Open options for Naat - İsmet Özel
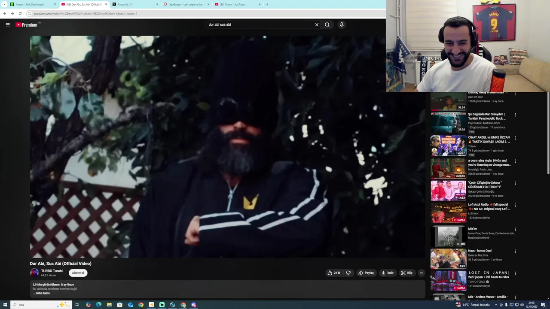The image size is (550, 309). tap(515, 251)
